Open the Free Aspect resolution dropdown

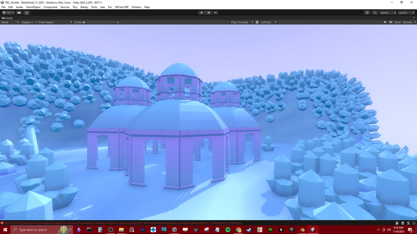point(55,22)
